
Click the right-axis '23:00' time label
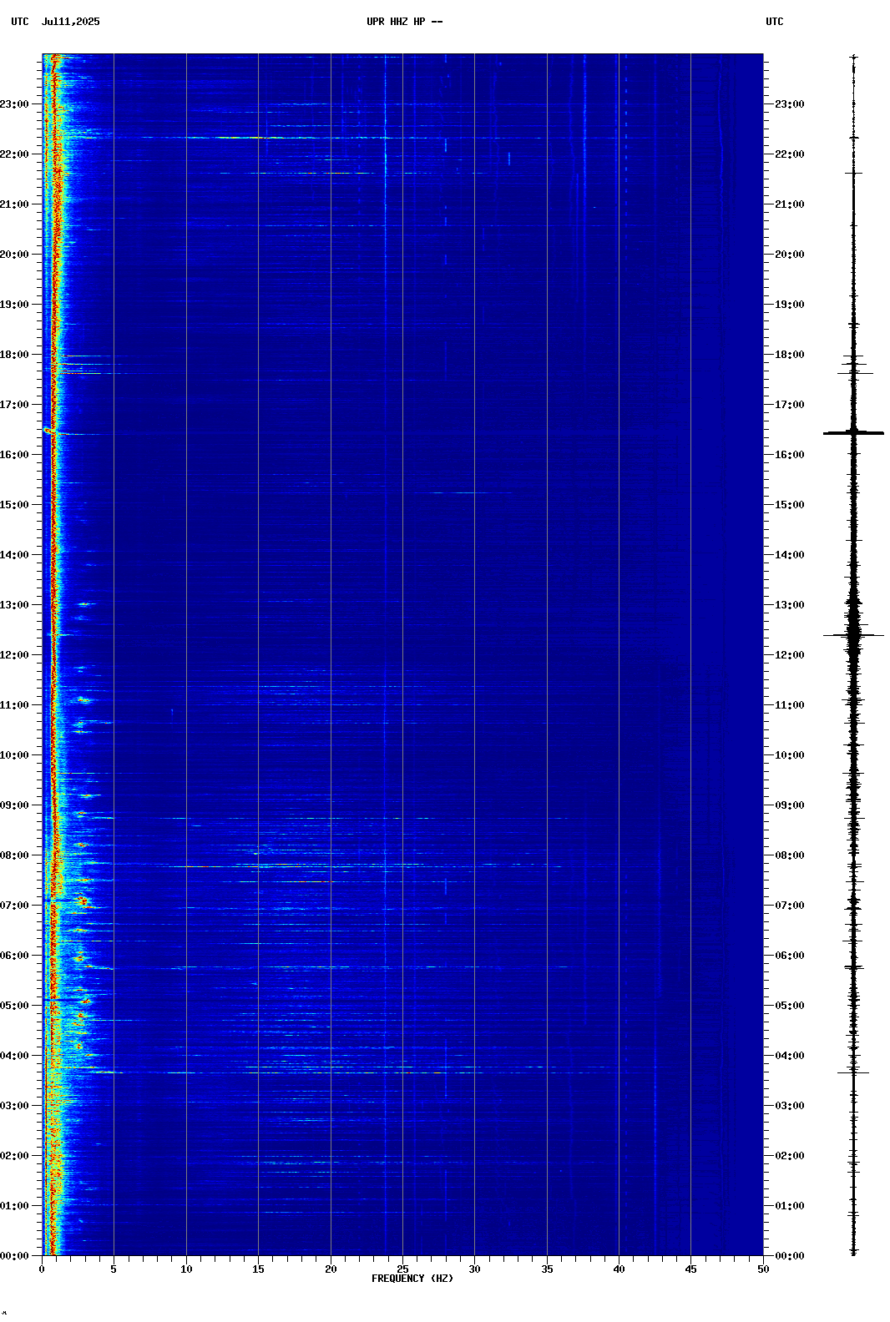coord(790,104)
